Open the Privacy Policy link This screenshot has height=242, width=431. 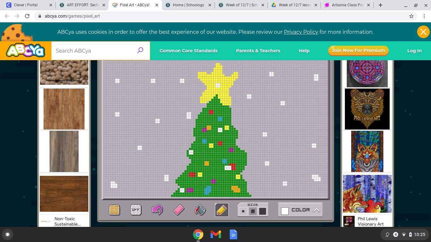click(x=301, y=32)
